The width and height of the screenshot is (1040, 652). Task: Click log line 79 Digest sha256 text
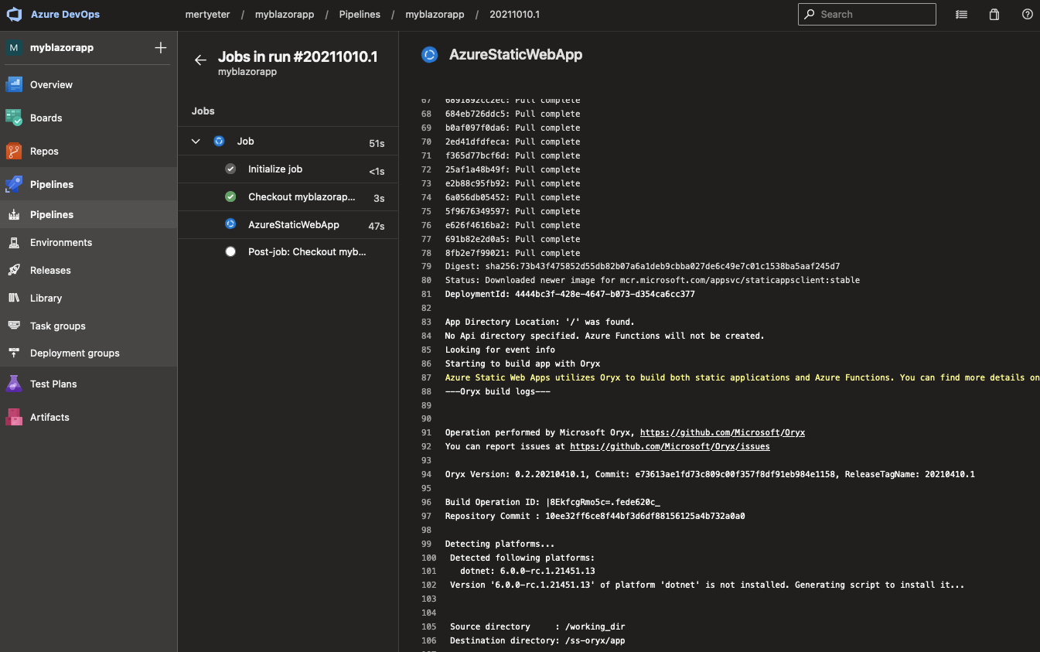click(643, 266)
